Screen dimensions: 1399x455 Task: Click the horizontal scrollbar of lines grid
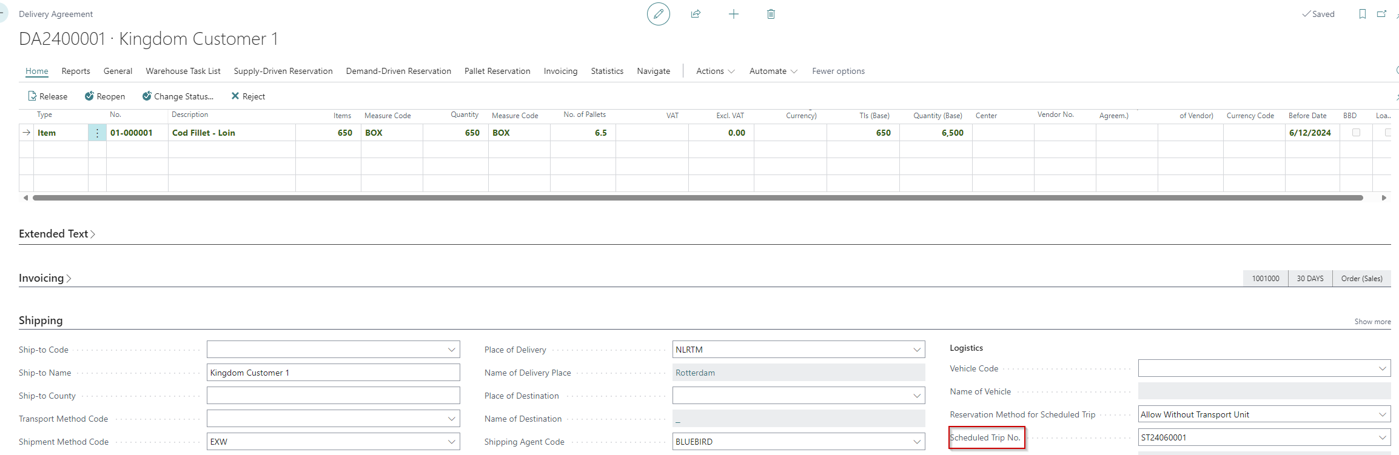[697, 198]
